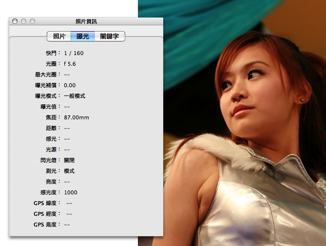Click the 測光 label
Image resolution: width=326 pixels, height=246 pixels.
[x=53, y=171]
